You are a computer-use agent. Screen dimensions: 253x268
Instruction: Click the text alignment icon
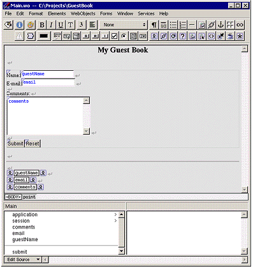[92, 25]
